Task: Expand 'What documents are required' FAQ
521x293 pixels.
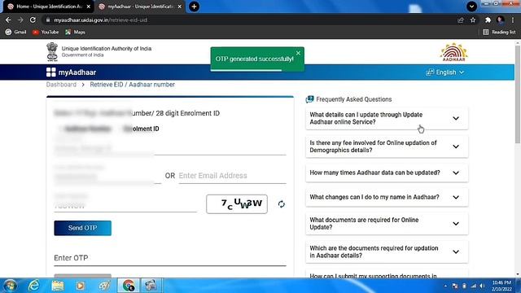Action: (387, 224)
